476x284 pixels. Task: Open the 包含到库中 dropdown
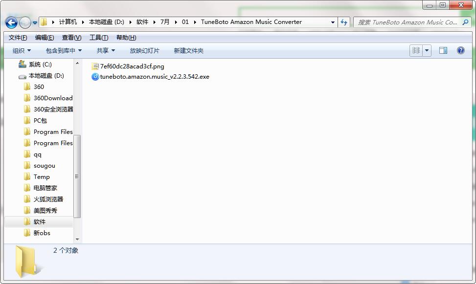point(64,50)
